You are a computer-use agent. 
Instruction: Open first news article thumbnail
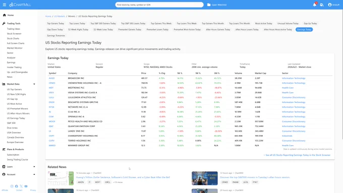coord(61,178)
